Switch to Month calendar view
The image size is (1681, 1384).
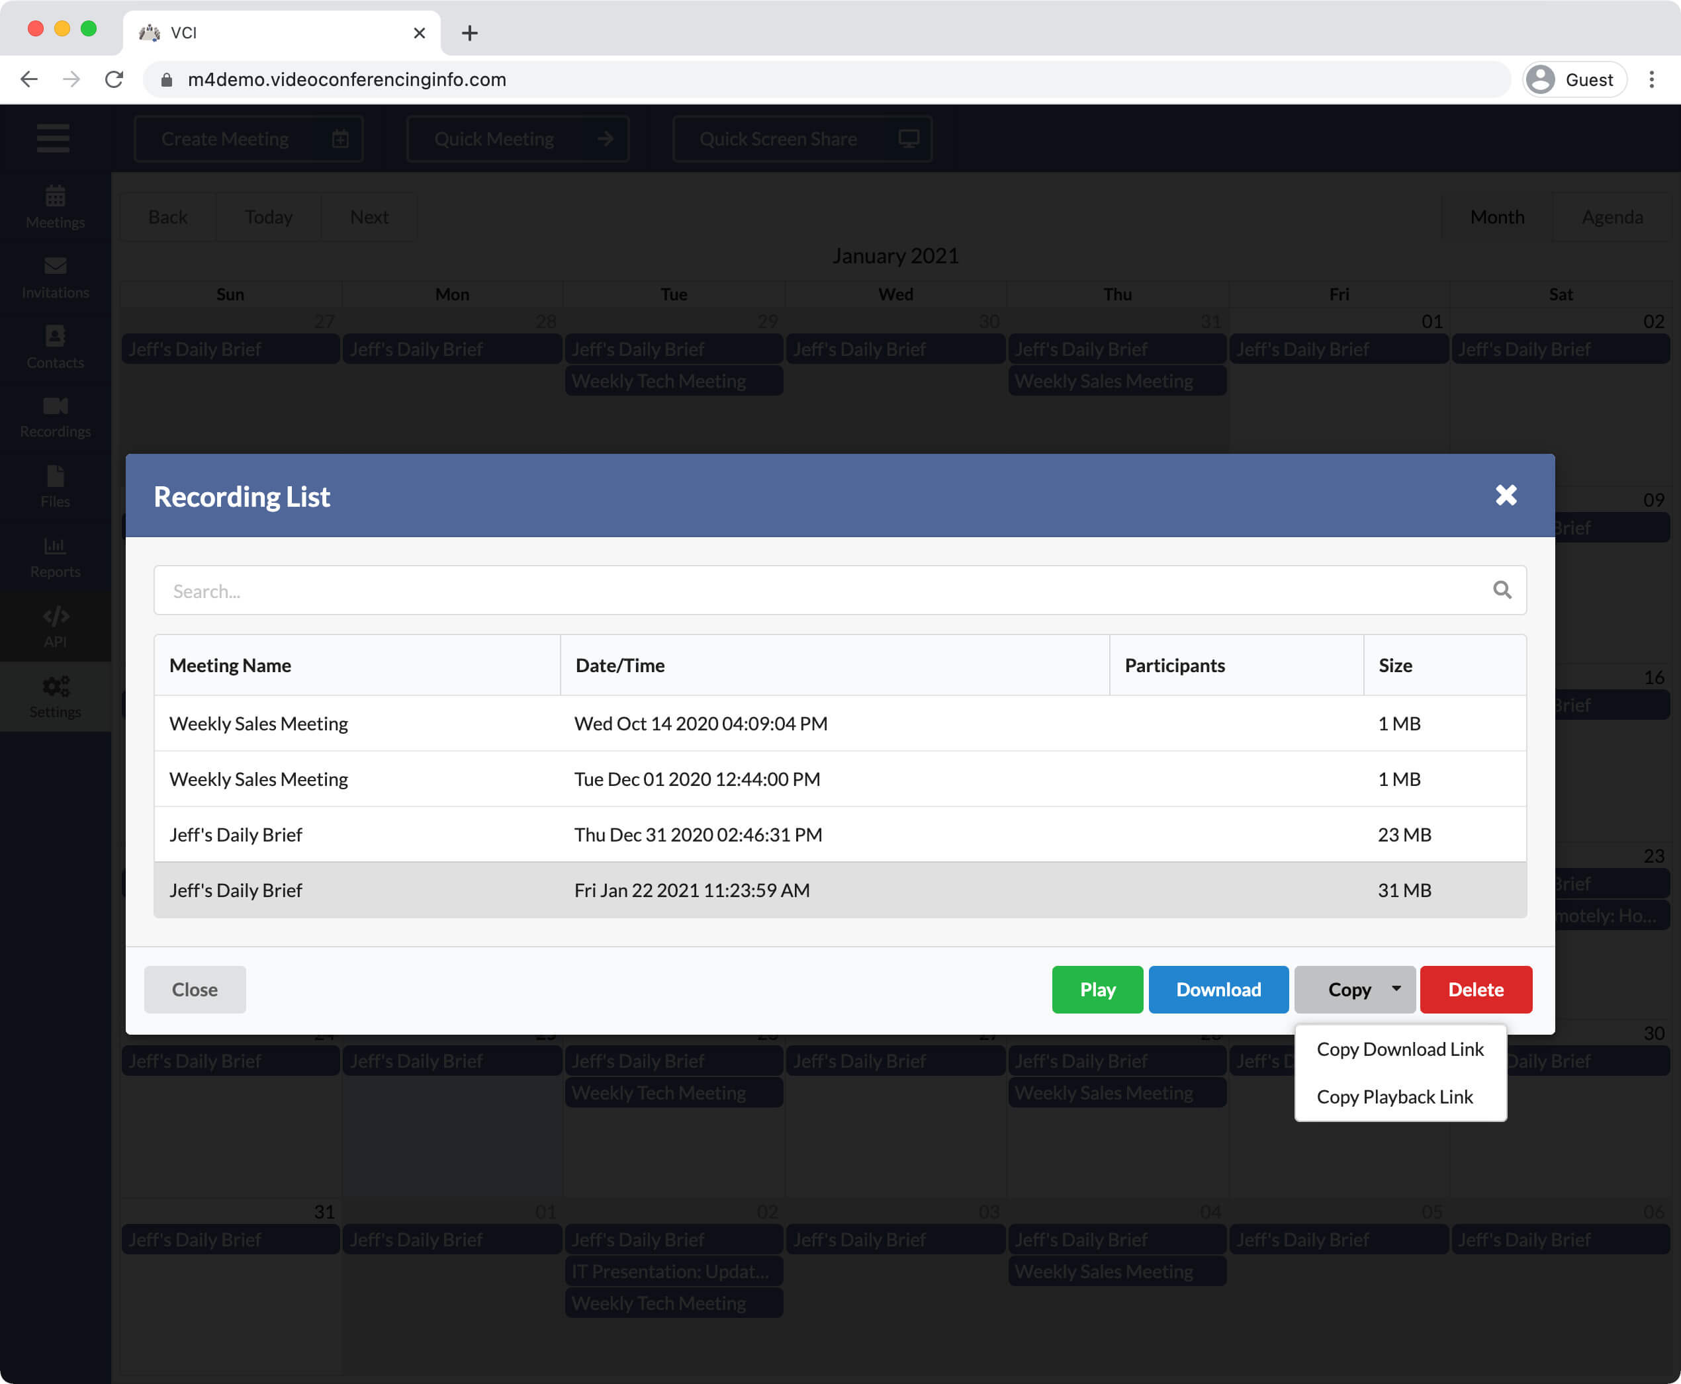(1497, 218)
